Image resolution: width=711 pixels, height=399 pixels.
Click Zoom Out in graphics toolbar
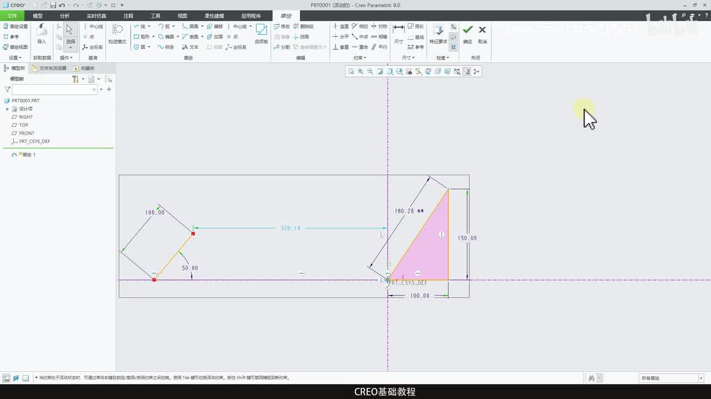[x=370, y=71]
